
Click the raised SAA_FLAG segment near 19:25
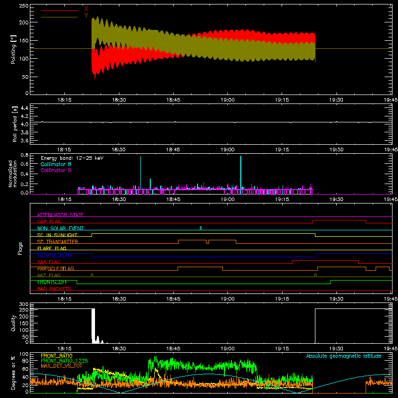click(x=325, y=260)
